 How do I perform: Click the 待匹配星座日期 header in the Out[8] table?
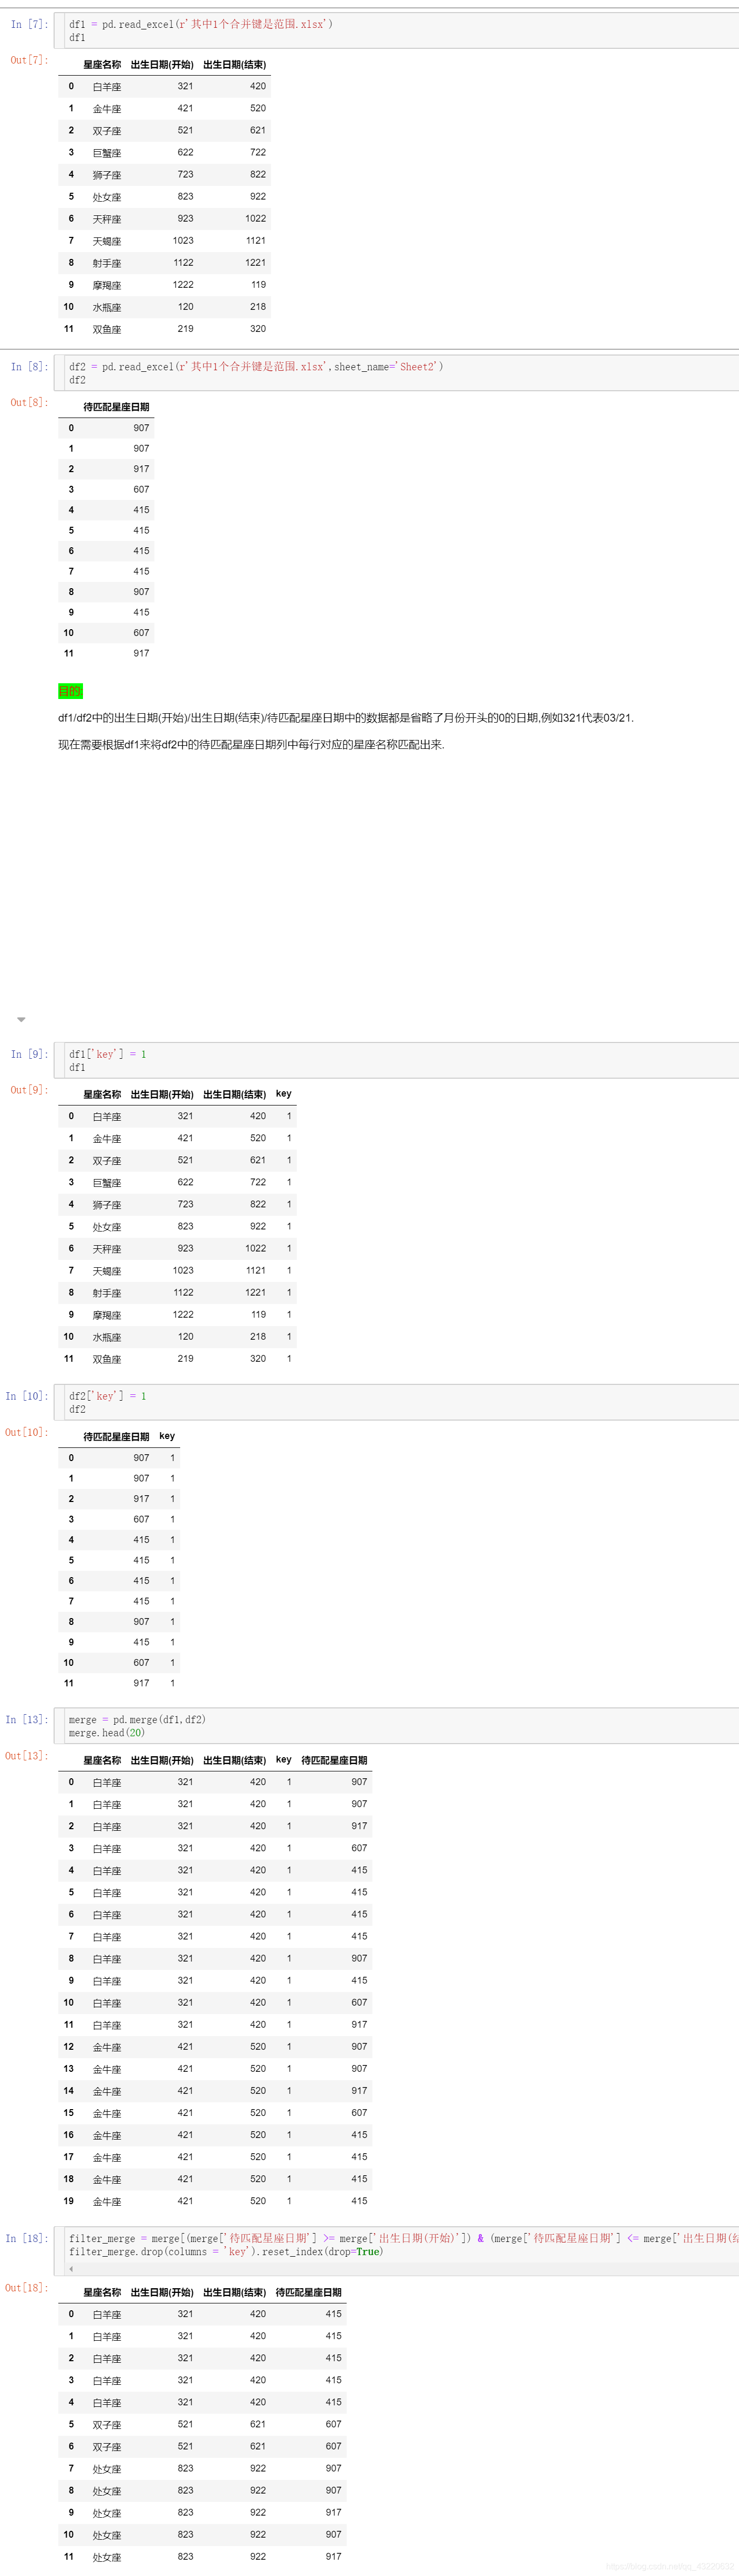[x=116, y=407]
